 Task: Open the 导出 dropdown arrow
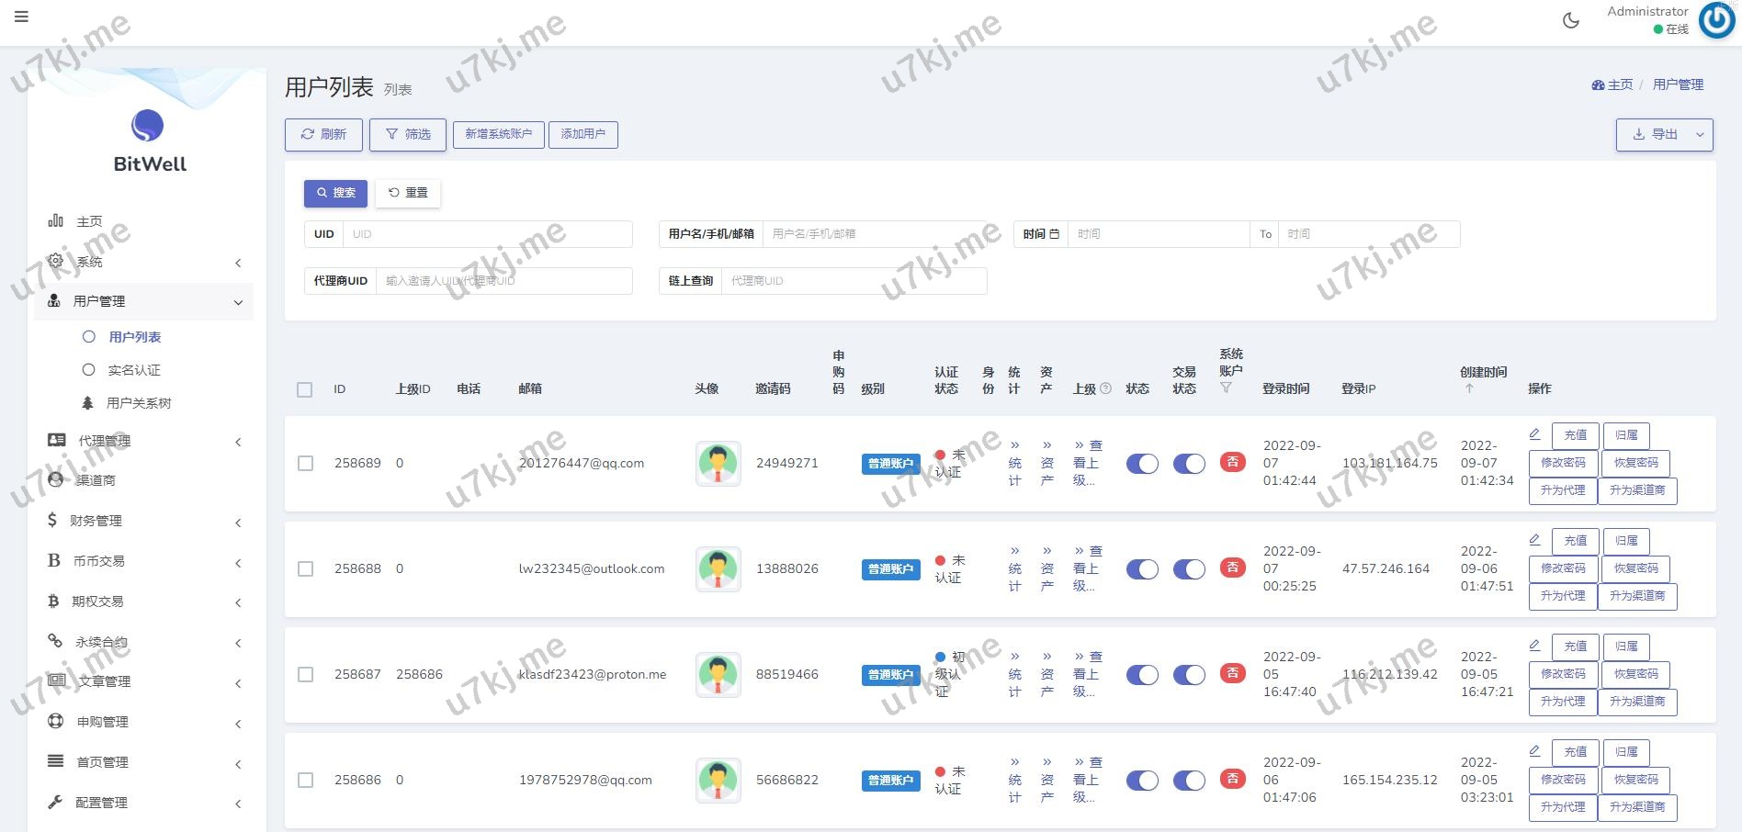point(1700,135)
